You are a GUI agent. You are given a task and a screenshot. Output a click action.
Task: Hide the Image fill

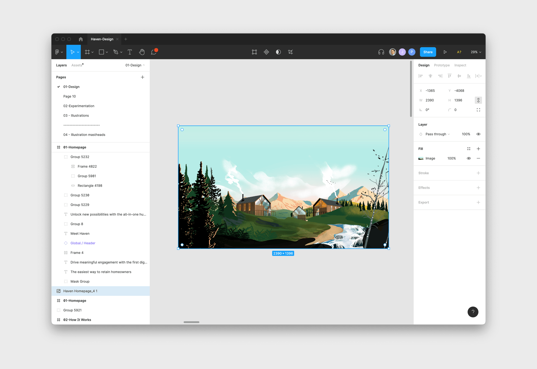click(469, 158)
